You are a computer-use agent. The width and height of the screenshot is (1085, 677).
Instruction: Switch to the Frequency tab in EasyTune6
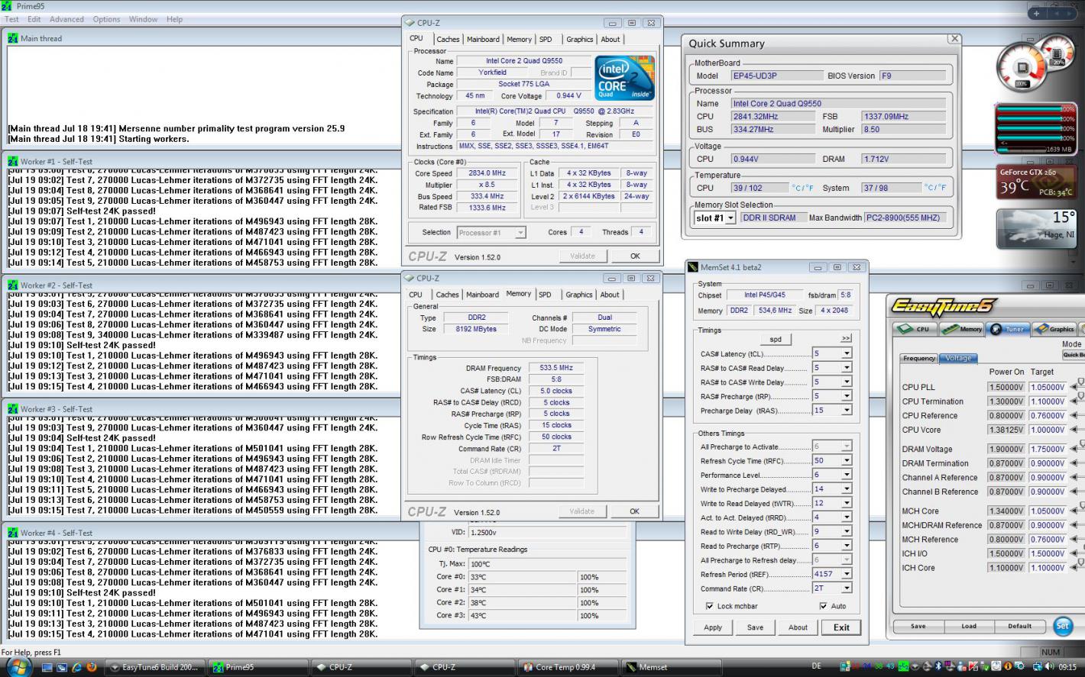pos(919,358)
